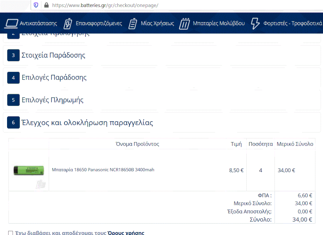The image size is (323, 235).
Task: Click the laptop icon beside Αντικατάστασης
Action: (11, 23)
